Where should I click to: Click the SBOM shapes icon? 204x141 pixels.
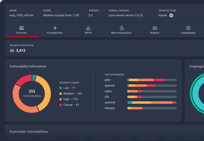coord(88,28)
